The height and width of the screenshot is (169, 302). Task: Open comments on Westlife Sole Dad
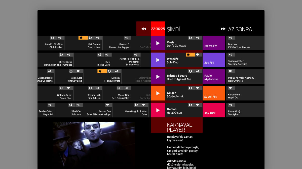click(x=198, y=55)
